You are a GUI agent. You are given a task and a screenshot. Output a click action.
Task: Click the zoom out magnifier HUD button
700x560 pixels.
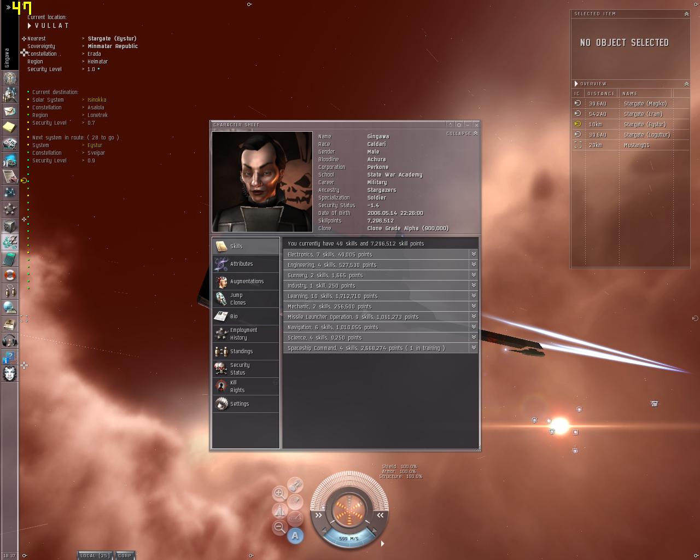(279, 527)
